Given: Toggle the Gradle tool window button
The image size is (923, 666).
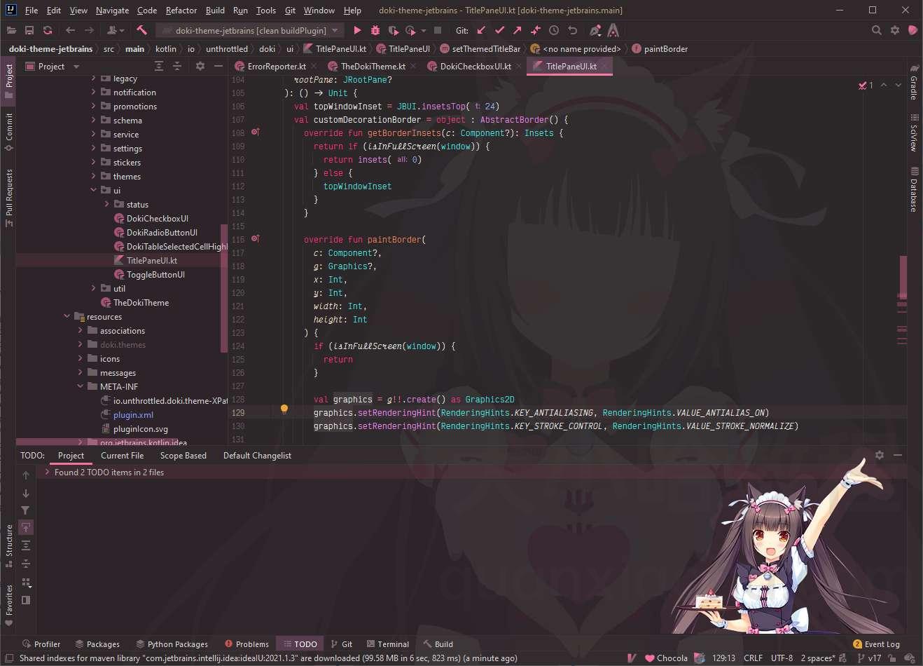Looking at the screenshot, I should 914,83.
